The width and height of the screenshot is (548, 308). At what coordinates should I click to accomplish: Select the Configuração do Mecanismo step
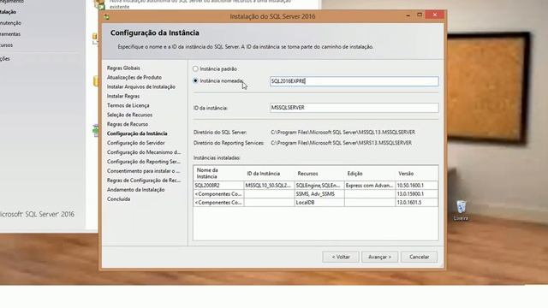(144, 152)
